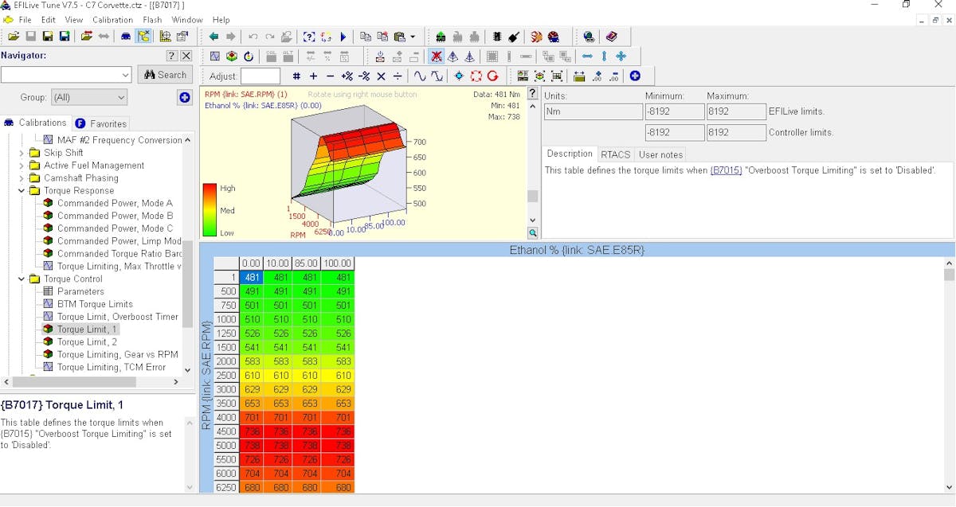Open the Calibration menu
This screenshot has width=956, height=507.
click(112, 20)
